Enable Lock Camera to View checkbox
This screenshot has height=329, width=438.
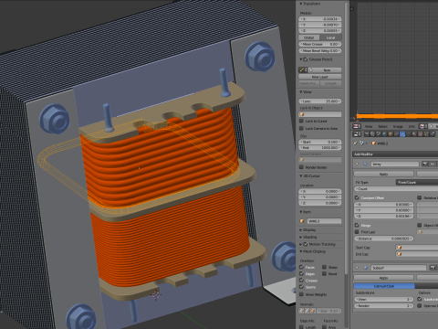pos(301,128)
